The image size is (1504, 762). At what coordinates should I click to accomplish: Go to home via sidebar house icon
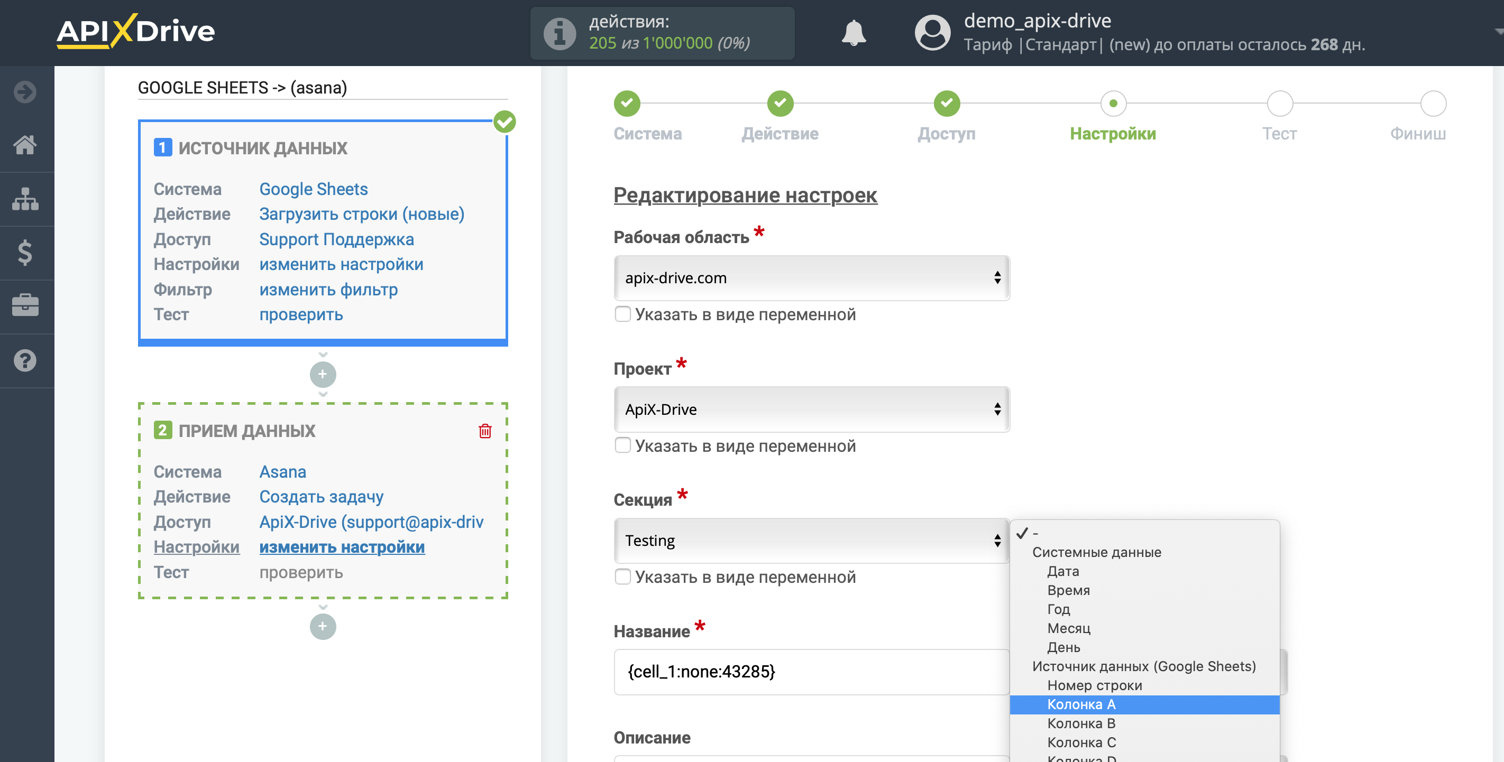tap(25, 145)
